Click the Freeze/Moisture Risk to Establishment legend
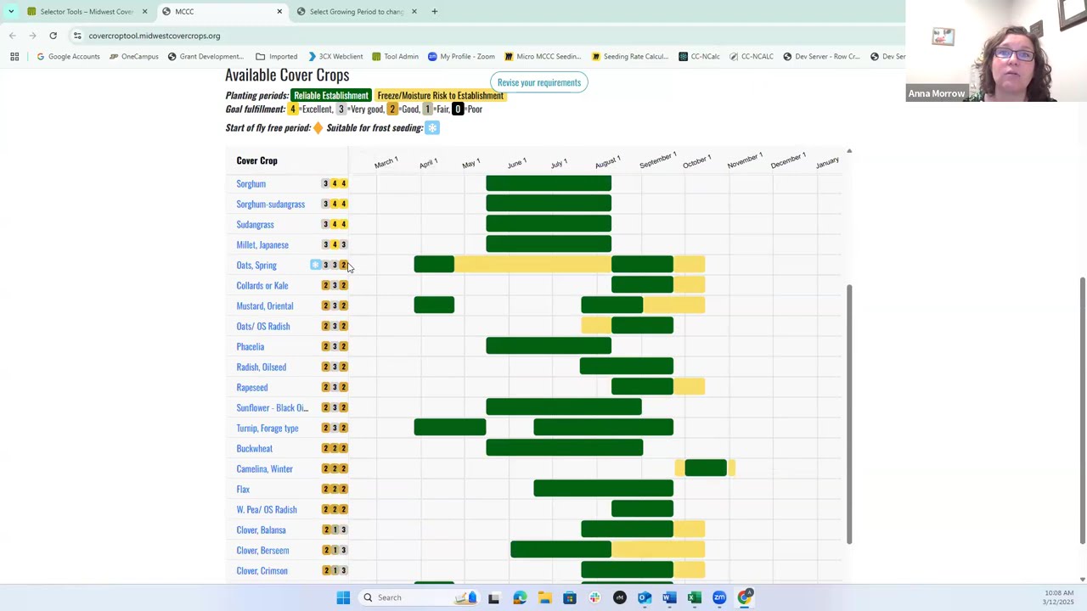The height and width of the screenshot is (611, 1087). point(440,95)
